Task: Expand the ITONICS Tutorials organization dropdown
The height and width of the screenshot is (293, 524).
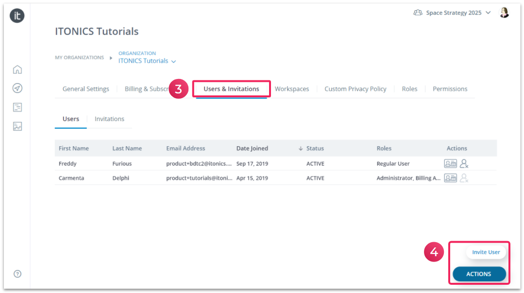Action: [x=147, y=61]
